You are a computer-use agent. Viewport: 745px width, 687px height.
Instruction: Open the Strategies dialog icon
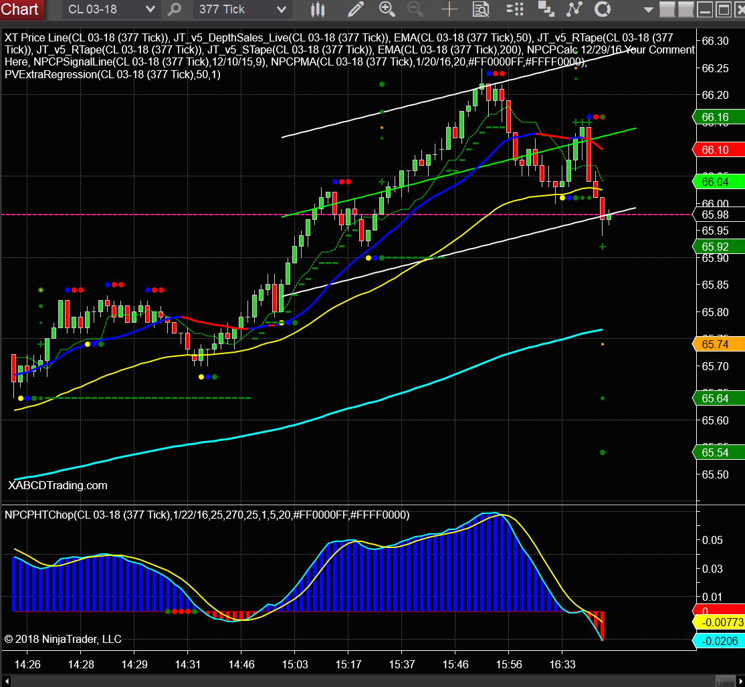tap(603, 9)
